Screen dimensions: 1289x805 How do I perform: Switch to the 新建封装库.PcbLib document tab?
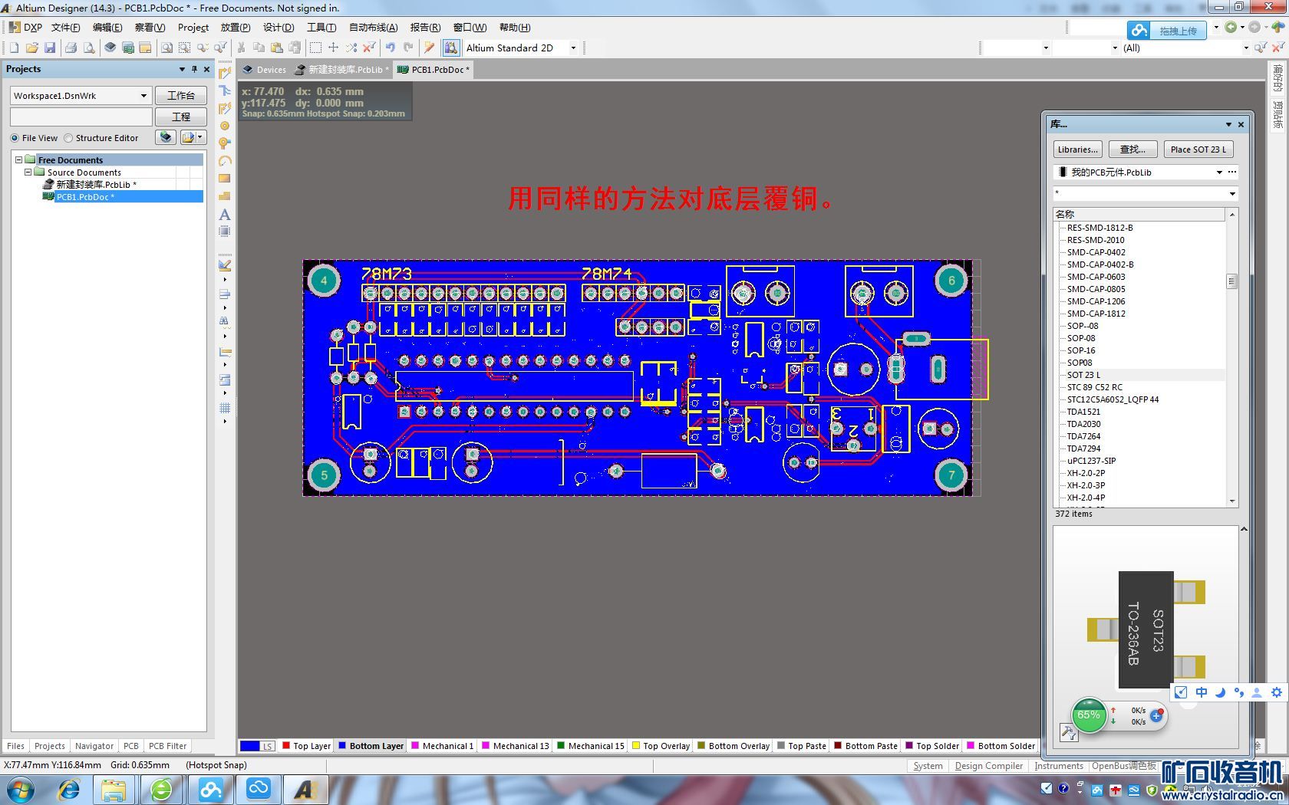[342, 69]
